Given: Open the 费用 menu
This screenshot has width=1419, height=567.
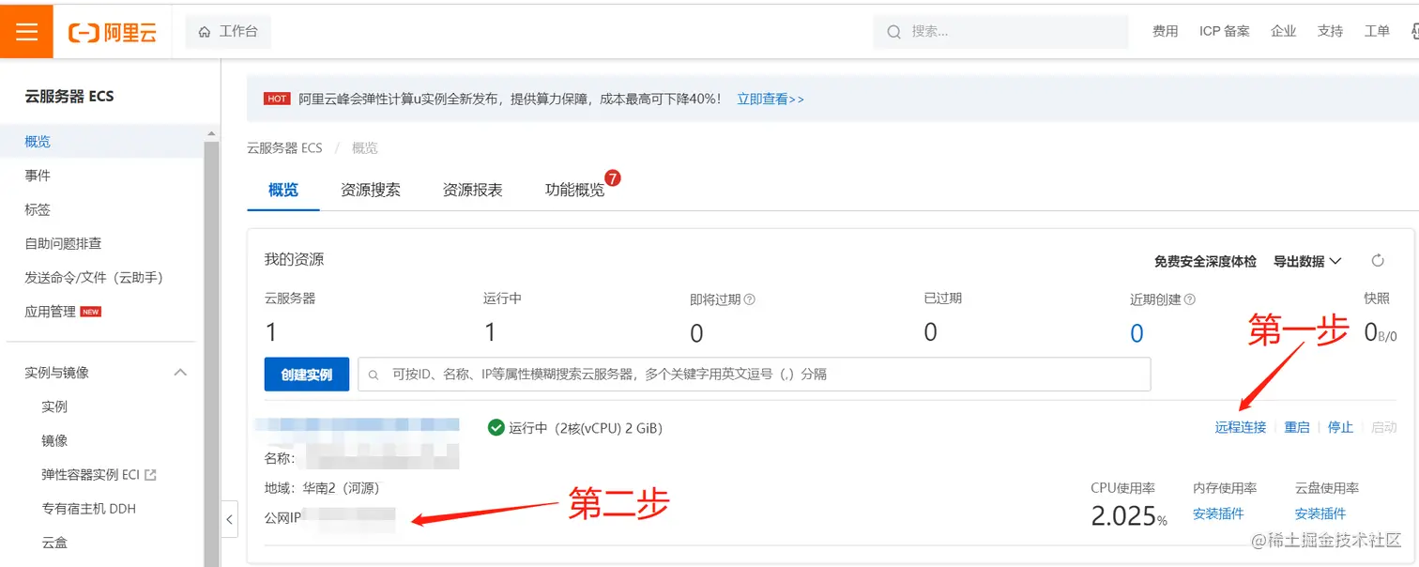Looking at the screenshot, I should pos(1165,32).
